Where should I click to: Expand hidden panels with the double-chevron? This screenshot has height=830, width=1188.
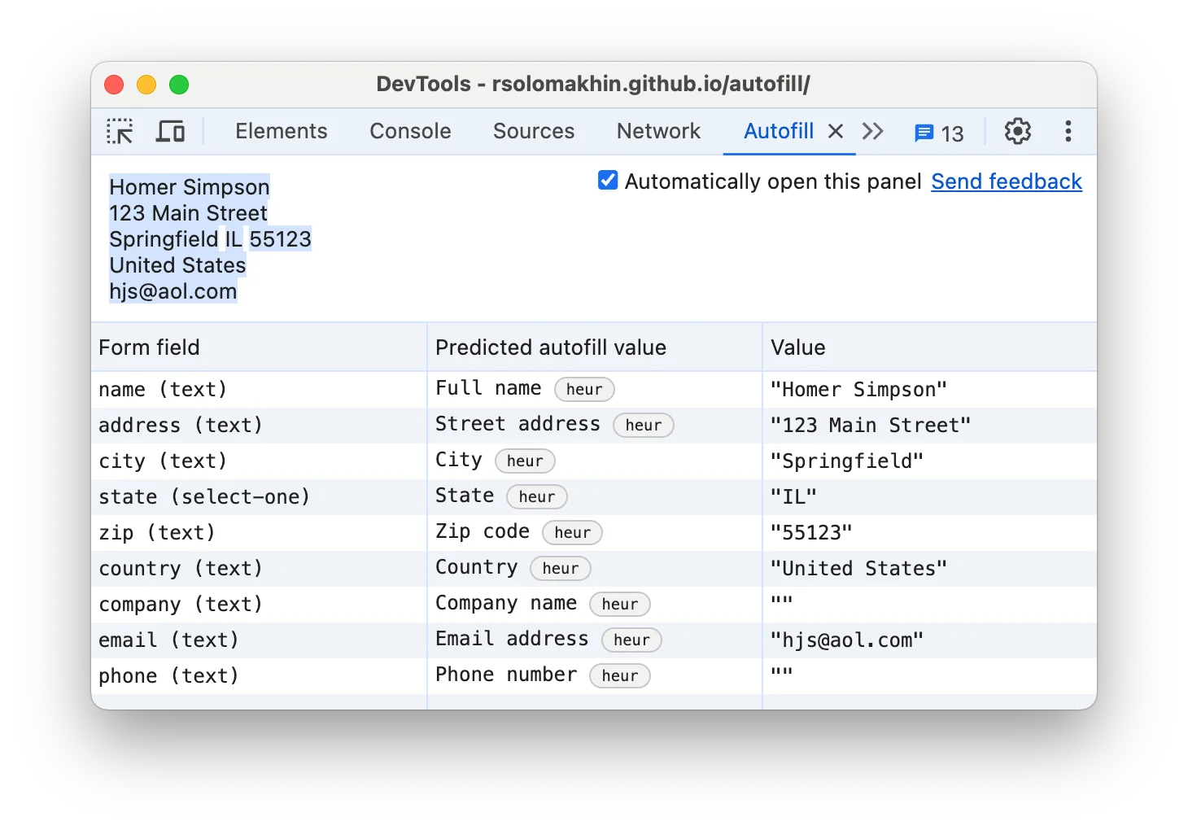(872, 131)
